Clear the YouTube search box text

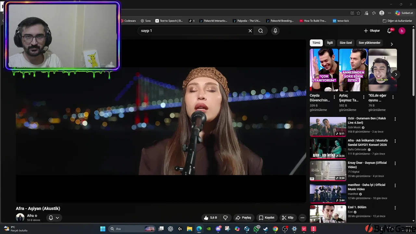click(250, 31)
